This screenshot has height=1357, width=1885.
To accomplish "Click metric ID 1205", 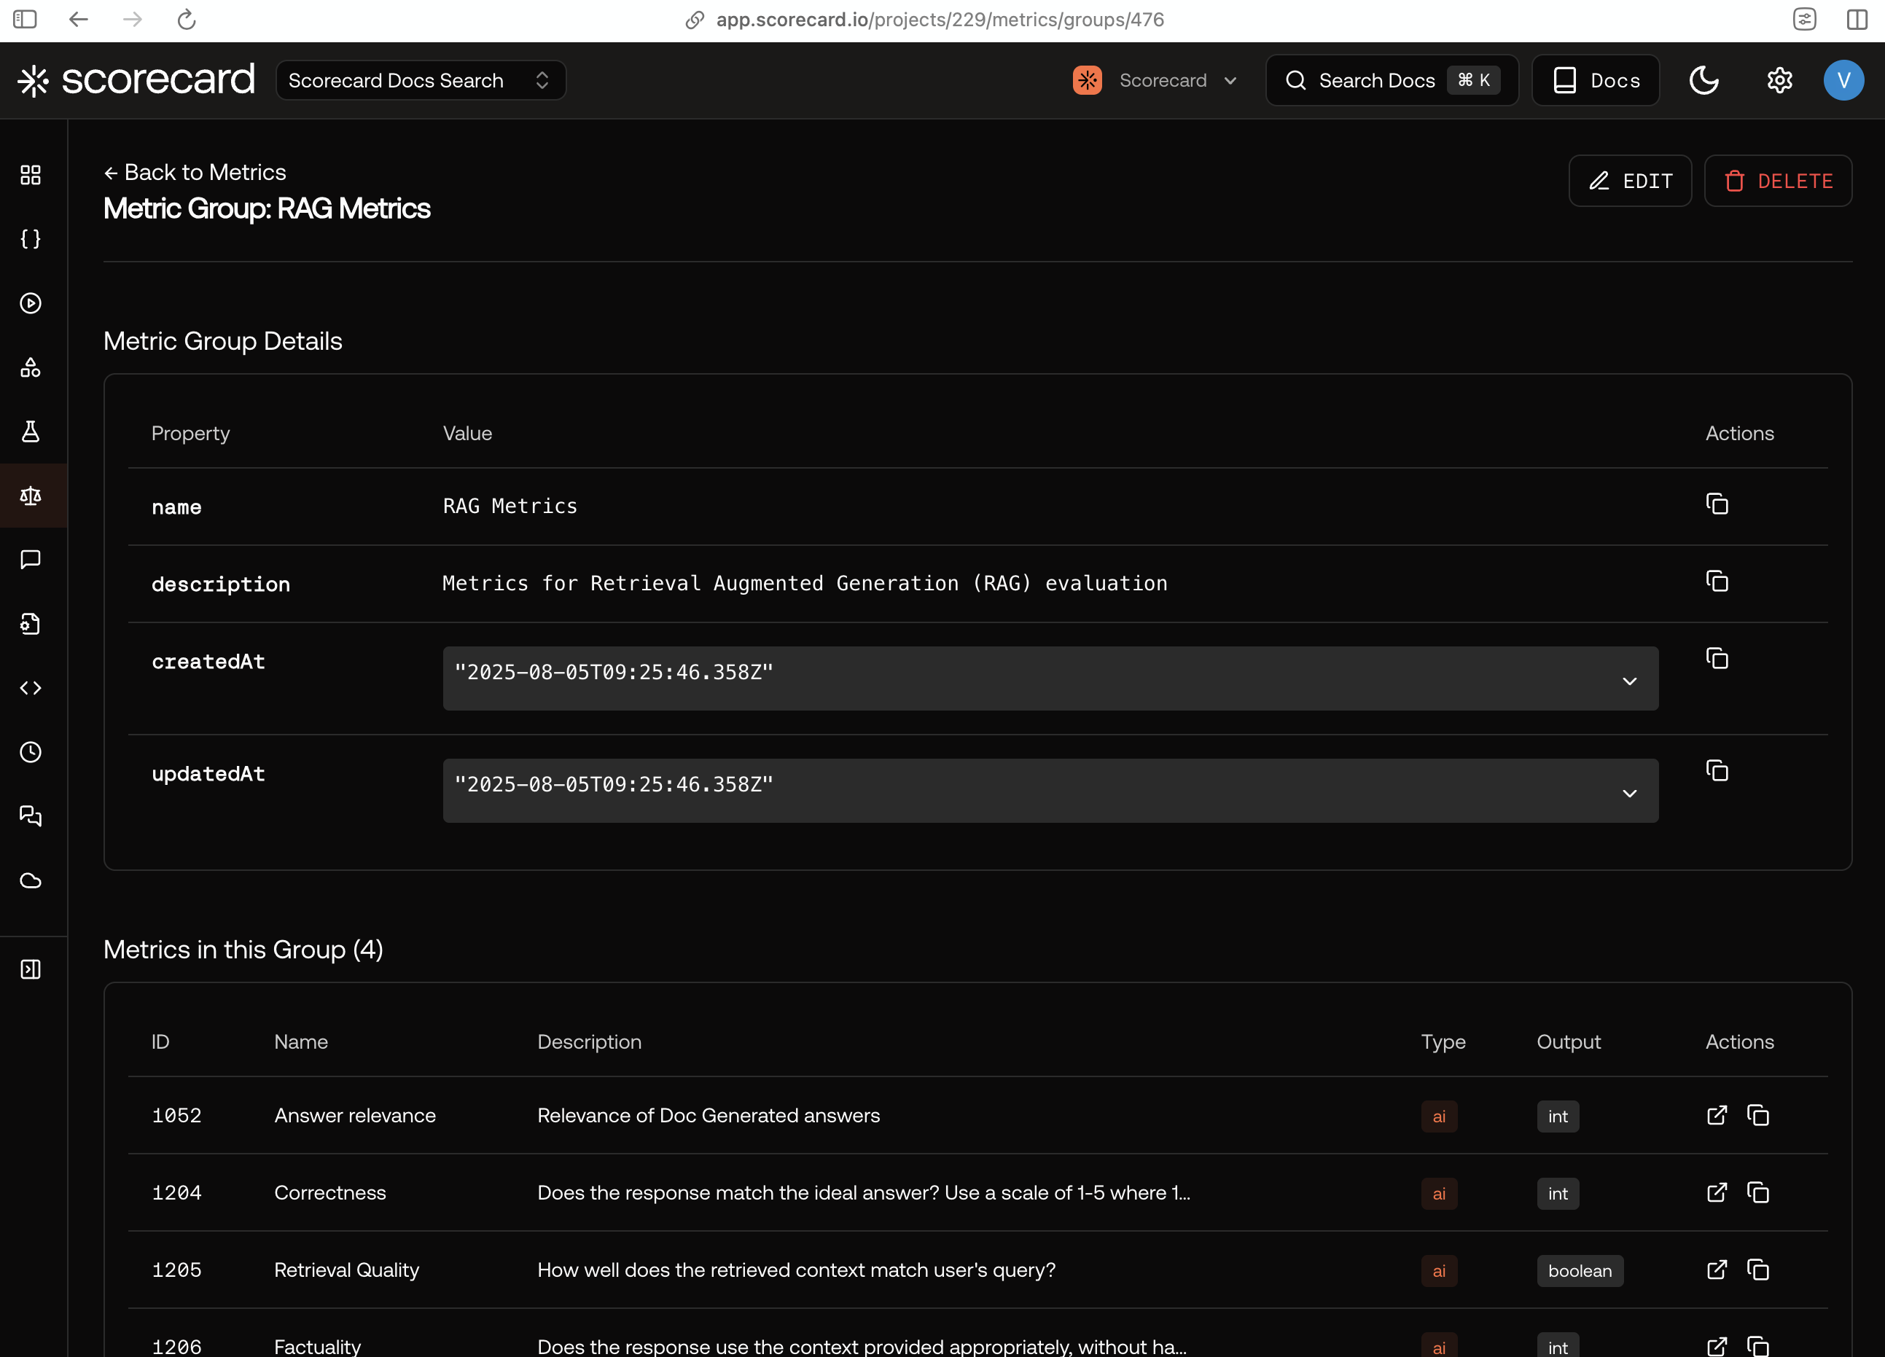I will (x=176, y=1270).
